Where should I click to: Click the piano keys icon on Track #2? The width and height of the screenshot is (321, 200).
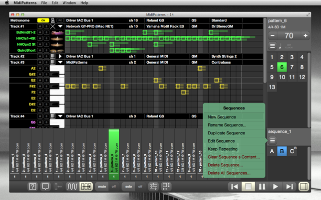[x=52, y=56]
